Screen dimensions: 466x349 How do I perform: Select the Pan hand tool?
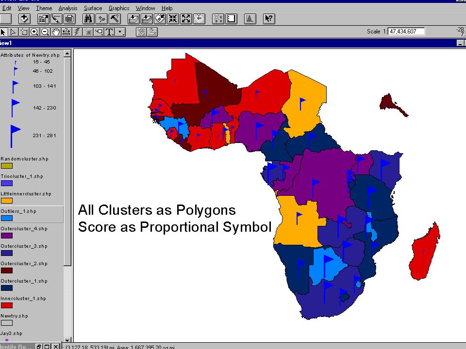[x=55, y=32]
